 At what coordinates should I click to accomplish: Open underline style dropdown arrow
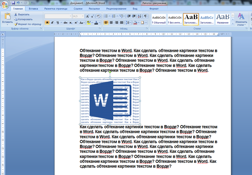point(61,22)
